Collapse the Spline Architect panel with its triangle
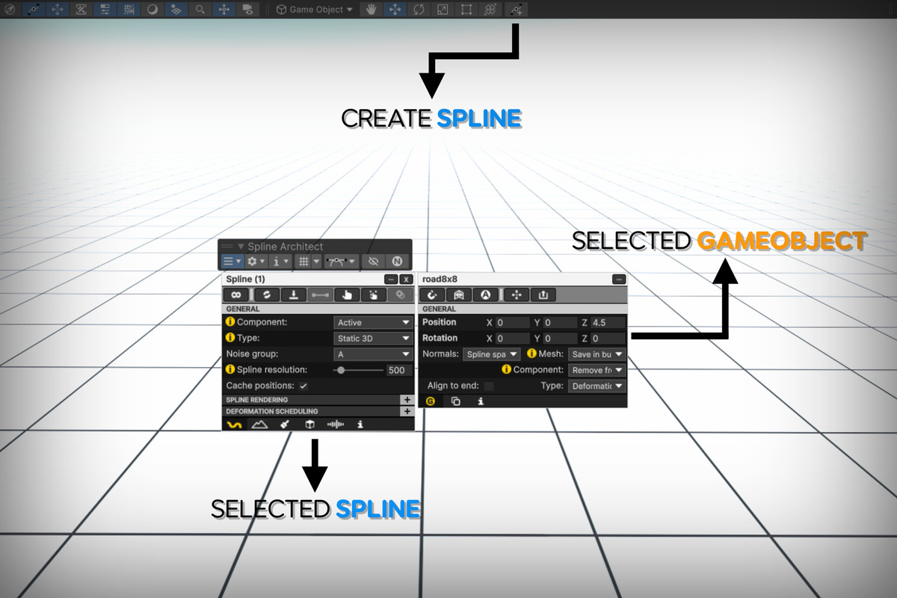The image size is (897, 598). point(241,247)
